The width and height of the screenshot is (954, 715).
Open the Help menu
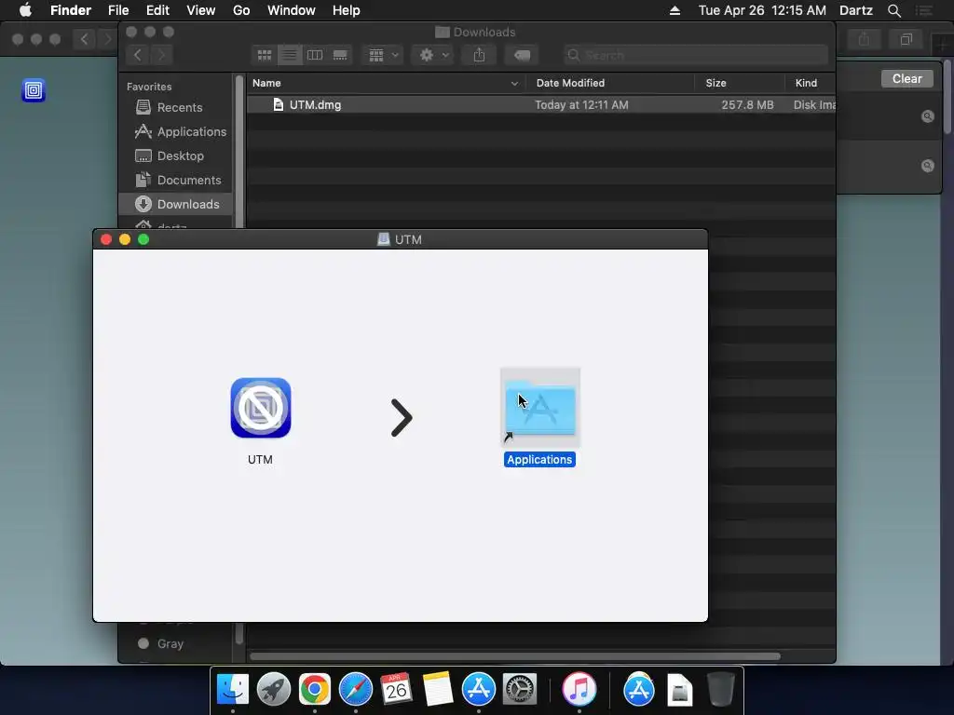pos(347,10)
